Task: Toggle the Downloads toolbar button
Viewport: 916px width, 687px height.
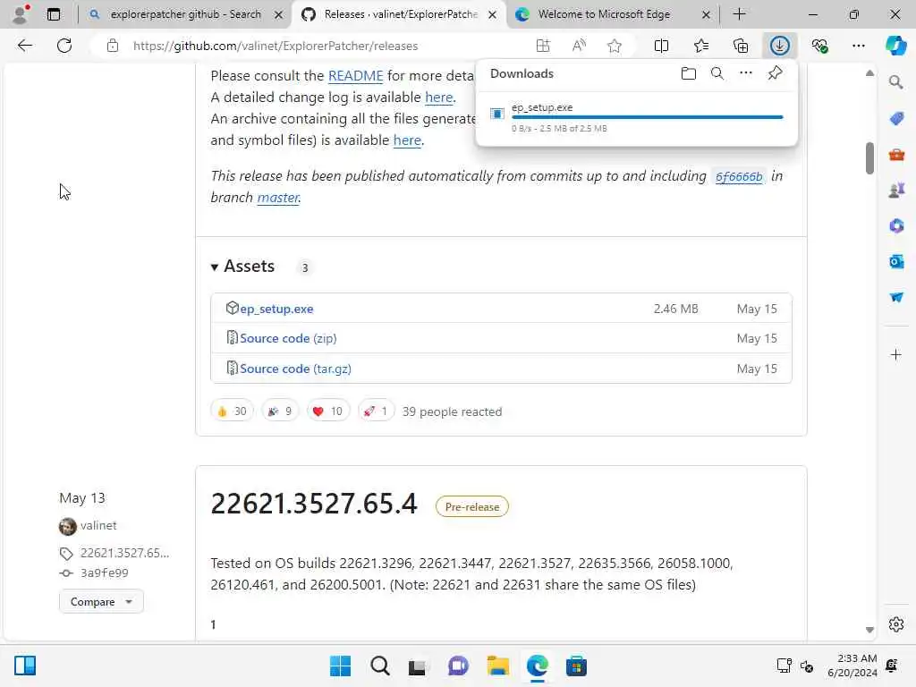Action: pyautogui.click(x=780, y=46)
